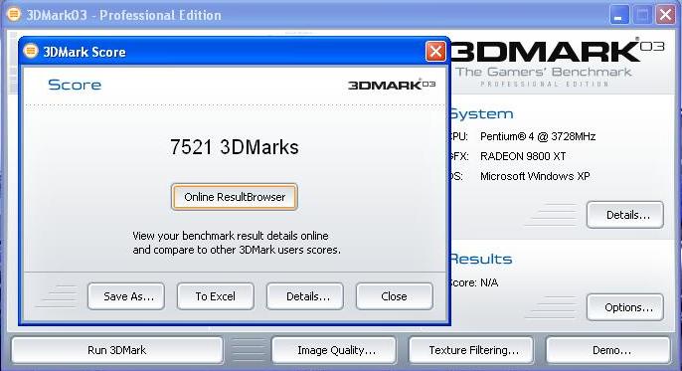Click the large 3DMARK03 banner logo
682x371 pixels.
(558, 52)
